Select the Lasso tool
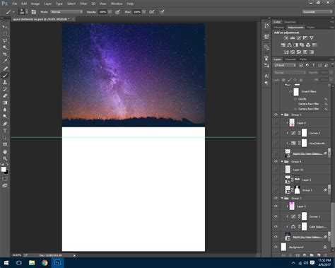 click(x=5, y=40)
